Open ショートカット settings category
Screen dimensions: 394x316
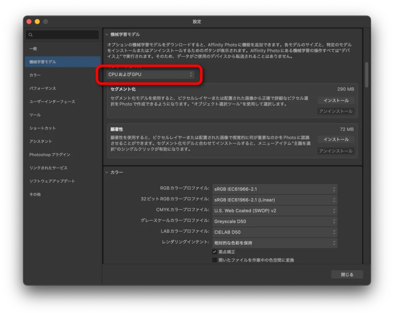pyautogui.click(x=43, y=128)
